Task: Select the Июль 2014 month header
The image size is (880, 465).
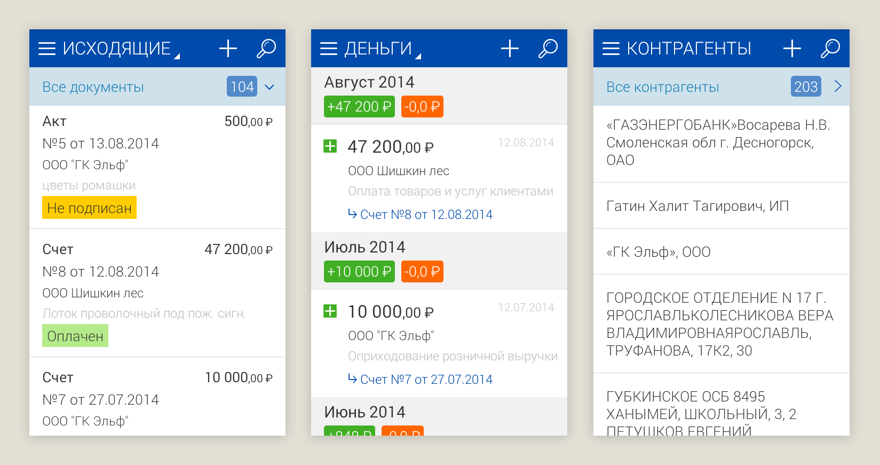Action: (x=364, y=247)
